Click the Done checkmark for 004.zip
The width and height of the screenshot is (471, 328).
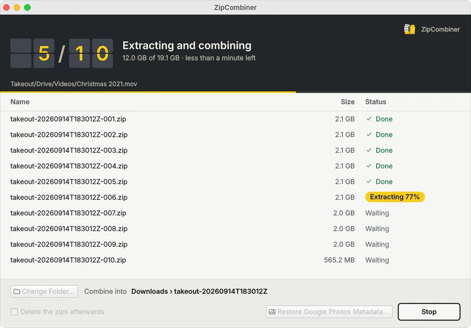click(x=369, y=166)
